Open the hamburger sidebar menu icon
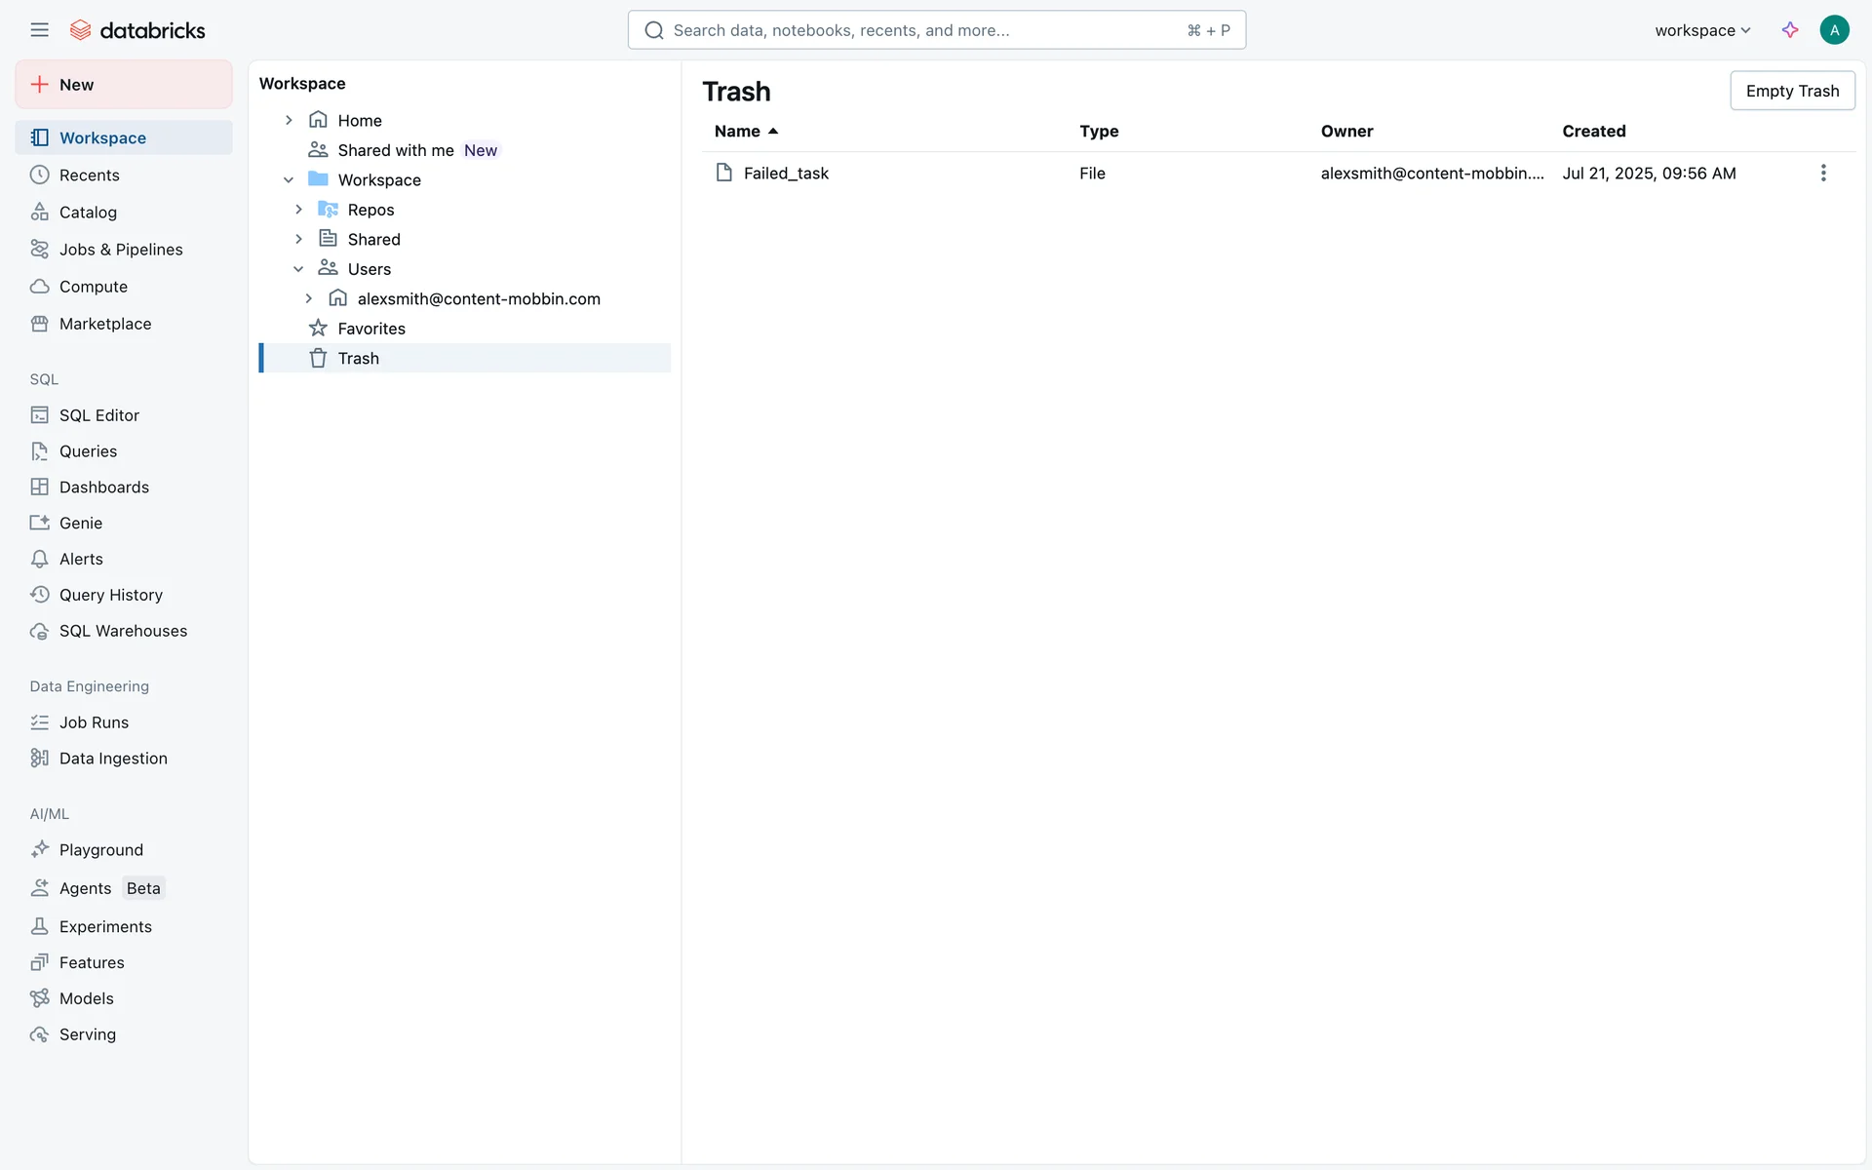 39,30
